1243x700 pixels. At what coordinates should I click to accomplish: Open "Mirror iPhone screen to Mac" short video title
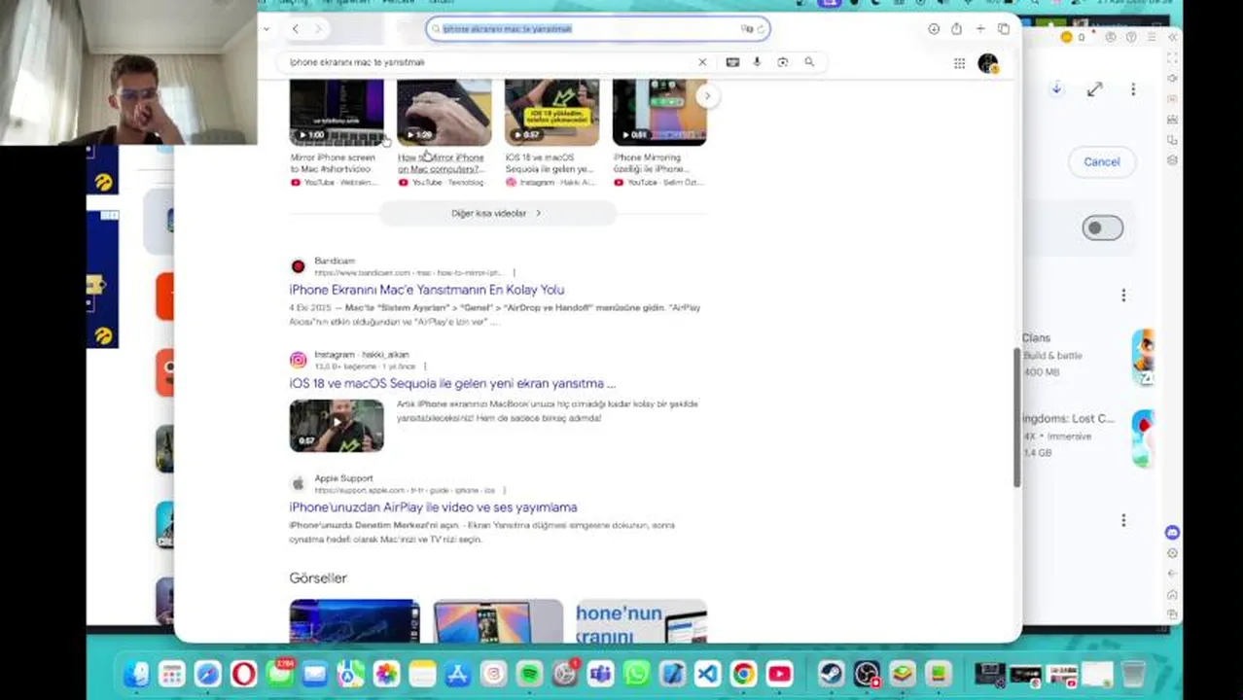[x=332, y=163]
